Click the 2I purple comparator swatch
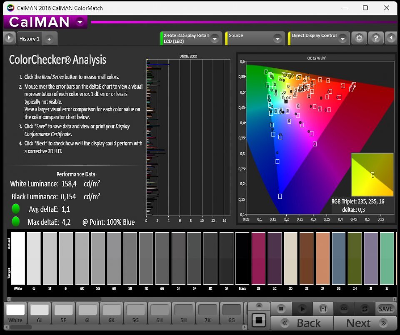The height and width of the screenshot is (335, 400). (371, 258)
